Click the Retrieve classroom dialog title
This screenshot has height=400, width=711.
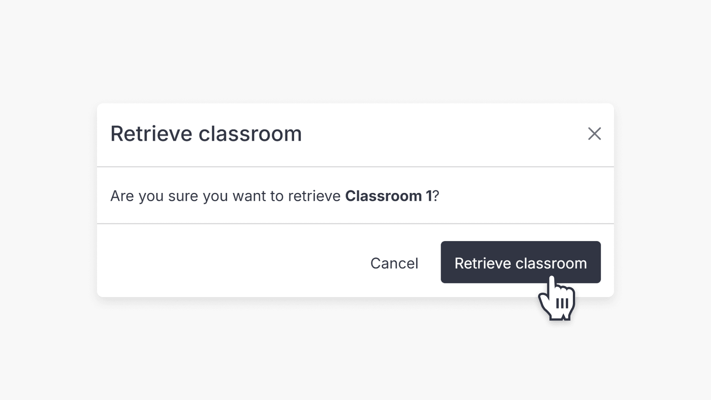[x=206, y=133]
